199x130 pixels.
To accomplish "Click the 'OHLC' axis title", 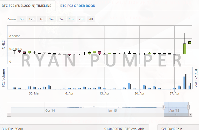I will [x=3, y=45].
